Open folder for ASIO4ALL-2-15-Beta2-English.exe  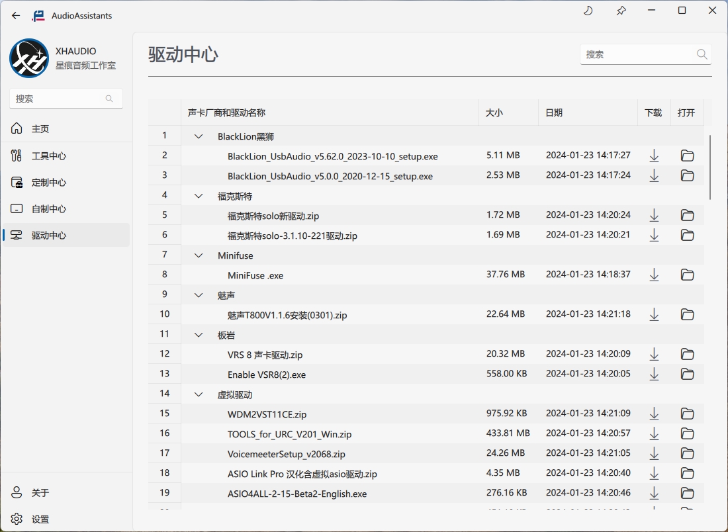[687, 493]
